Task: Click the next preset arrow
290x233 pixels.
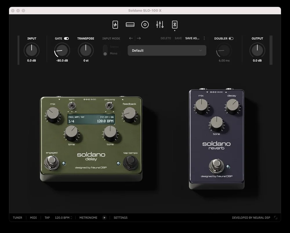Action: [x=139, y=38]
